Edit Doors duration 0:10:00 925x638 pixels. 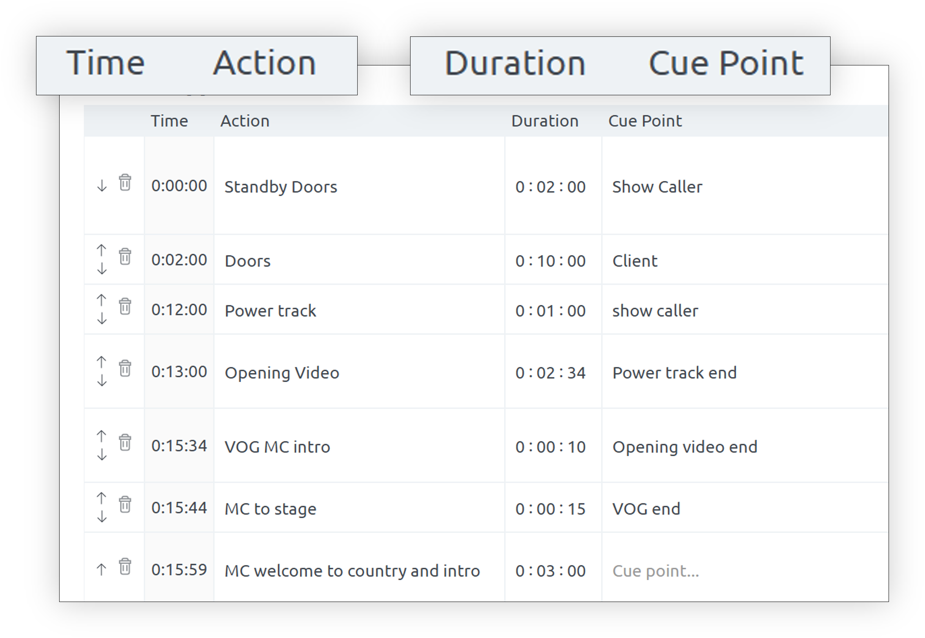click(x=551, y=261)
